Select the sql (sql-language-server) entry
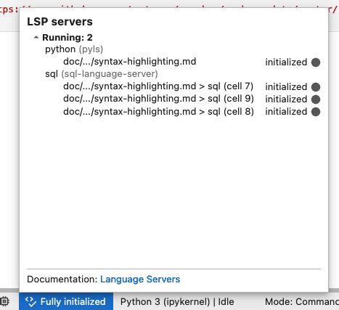 pos(102,74)
